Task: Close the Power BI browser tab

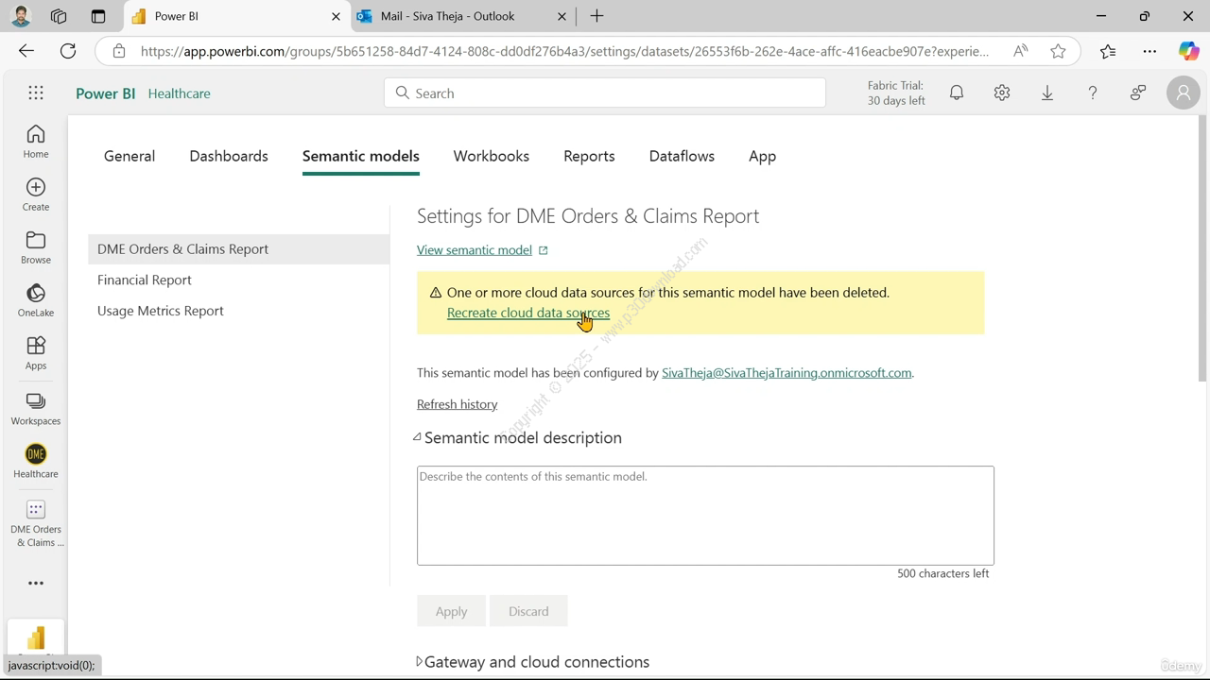Action: click(336, 16)
